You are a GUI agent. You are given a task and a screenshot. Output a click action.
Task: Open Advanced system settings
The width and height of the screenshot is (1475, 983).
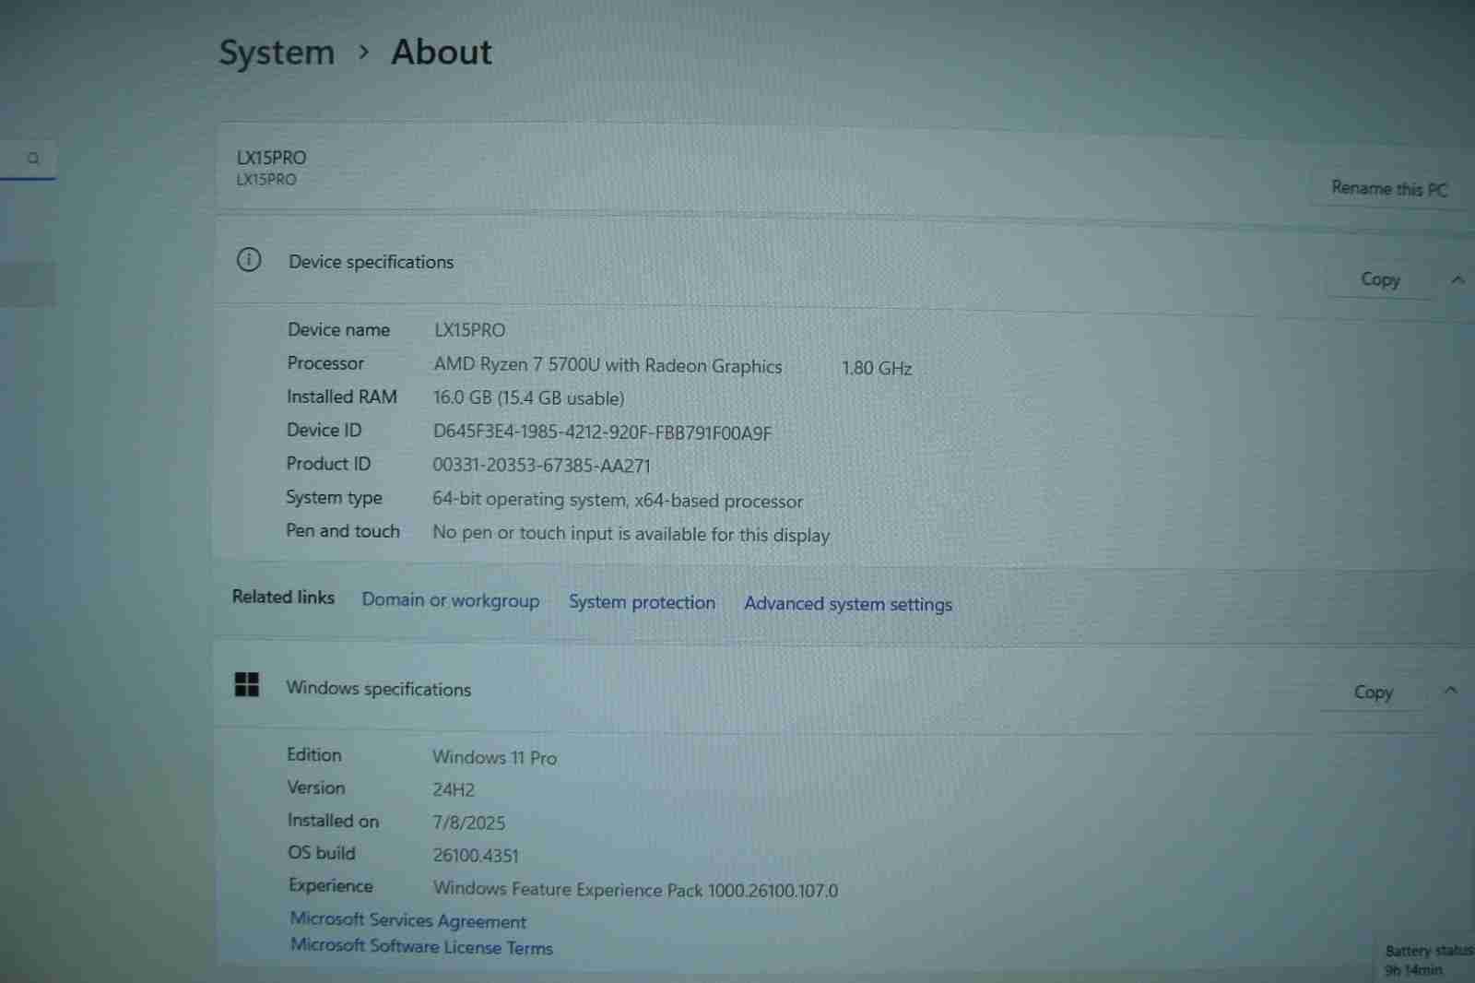coord(847,604)
